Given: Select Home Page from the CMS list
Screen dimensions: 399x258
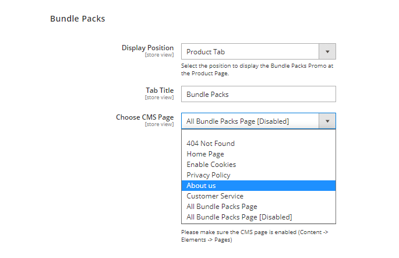Looking at the screenshot, I should point(205,154).
